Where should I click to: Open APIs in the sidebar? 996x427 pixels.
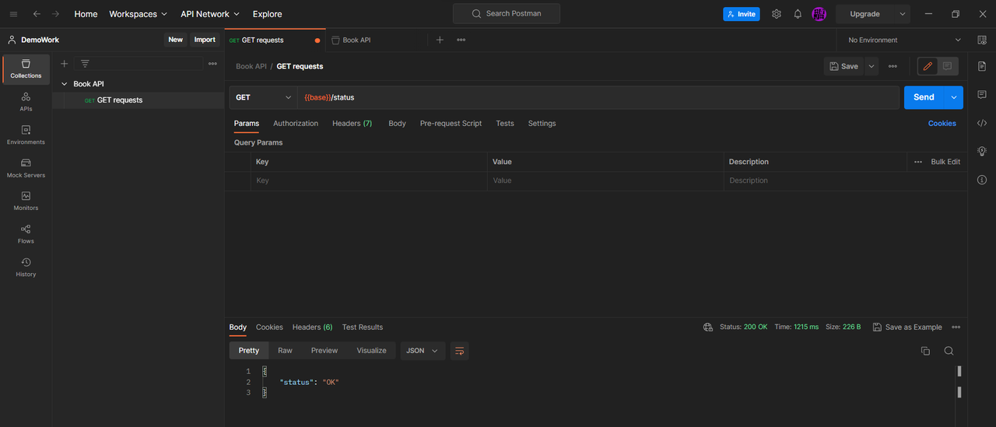[x=26, y=102]
